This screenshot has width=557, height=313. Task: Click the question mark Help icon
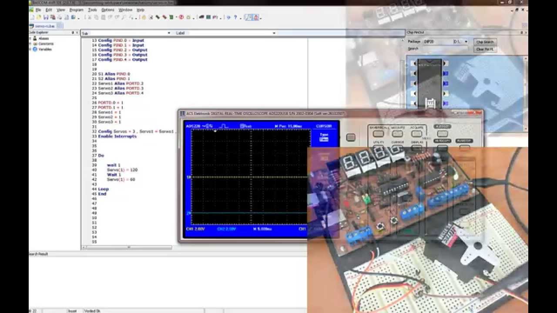(235, 17)
